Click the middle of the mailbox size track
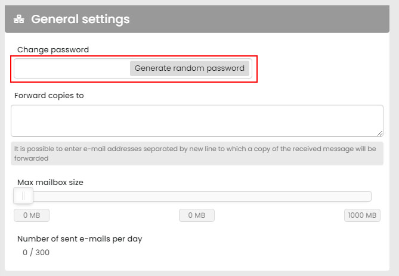 [x=197, y=196]
